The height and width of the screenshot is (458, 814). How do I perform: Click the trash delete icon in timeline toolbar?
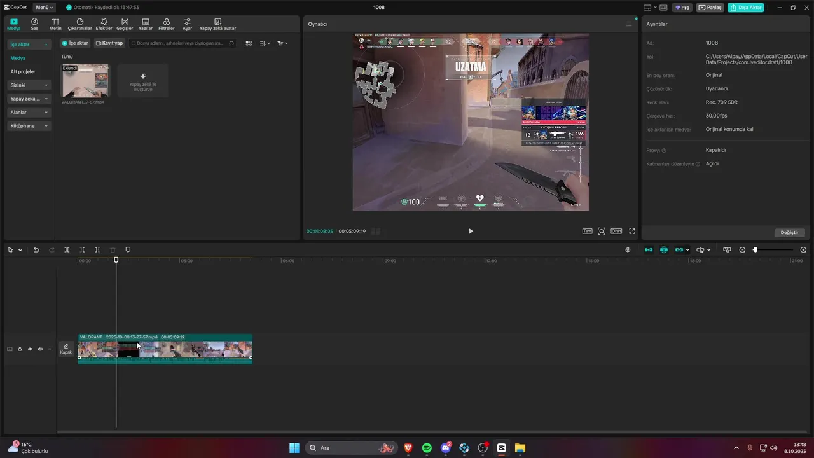pos(113,250)
